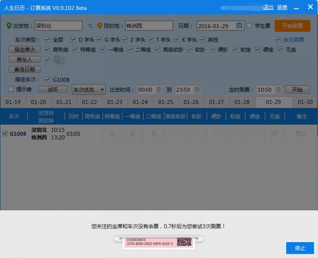The image size is (318, 258).
Task: Toggle the 学生票 checkbox
Action: click(x=249, y=26)
